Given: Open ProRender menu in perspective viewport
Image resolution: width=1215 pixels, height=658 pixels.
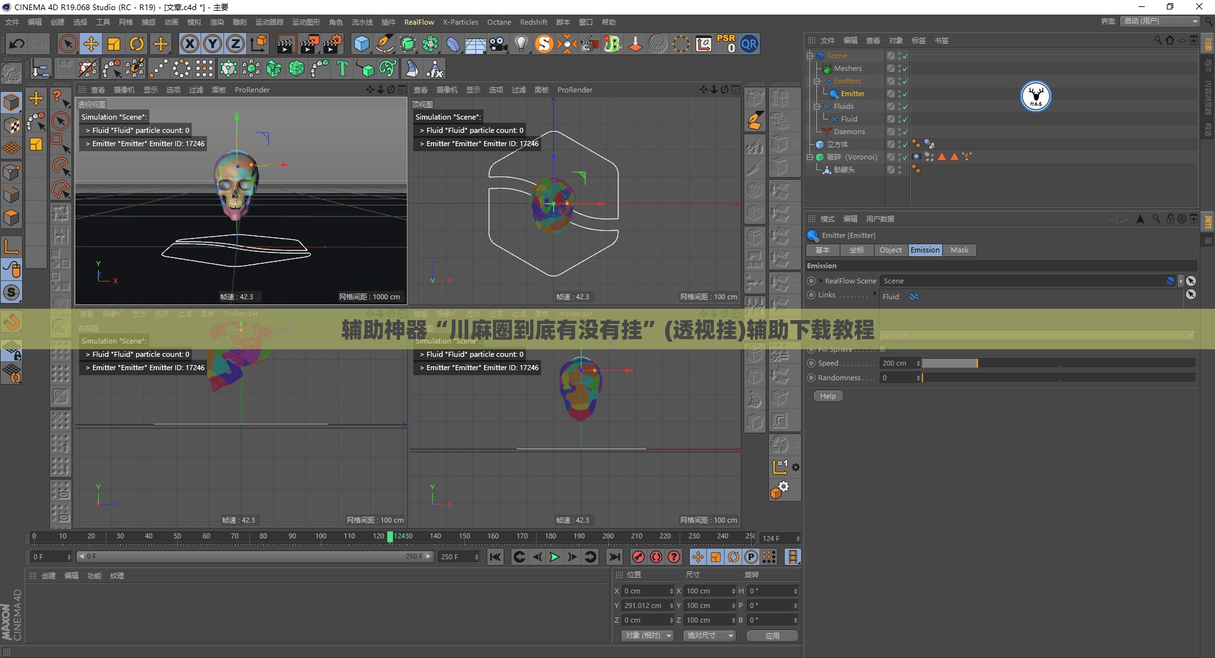Looking at the screenshot, I should pyautogui.click(x=252, y=90).
